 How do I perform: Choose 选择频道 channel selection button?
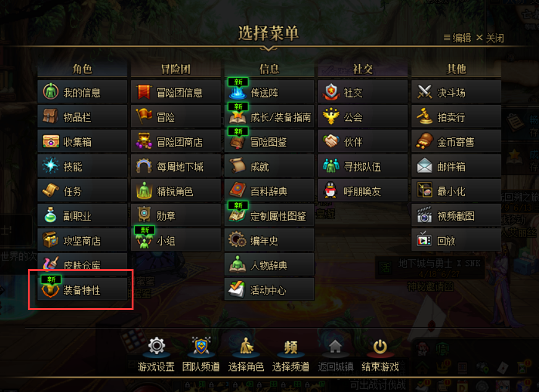pos(291,354)
